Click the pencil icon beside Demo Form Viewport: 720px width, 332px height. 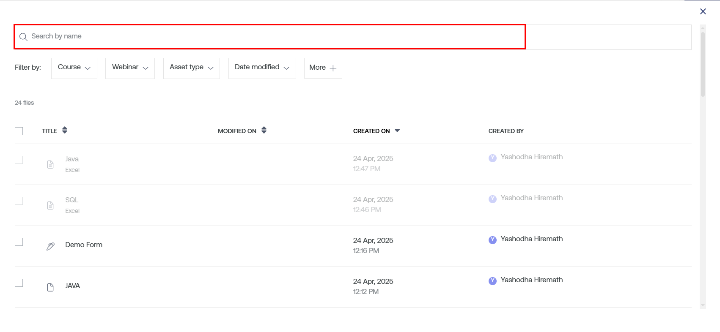[50, 246]
